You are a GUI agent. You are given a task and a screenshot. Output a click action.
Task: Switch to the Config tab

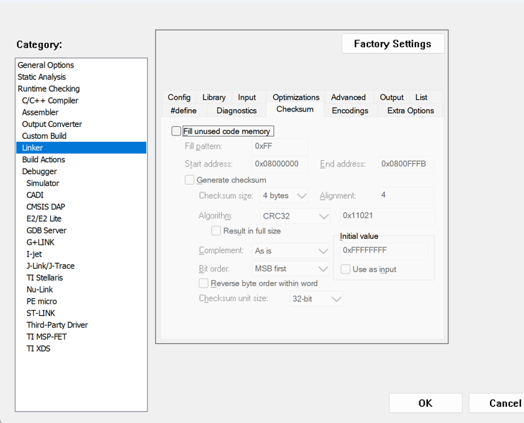(x=179, y=97)
